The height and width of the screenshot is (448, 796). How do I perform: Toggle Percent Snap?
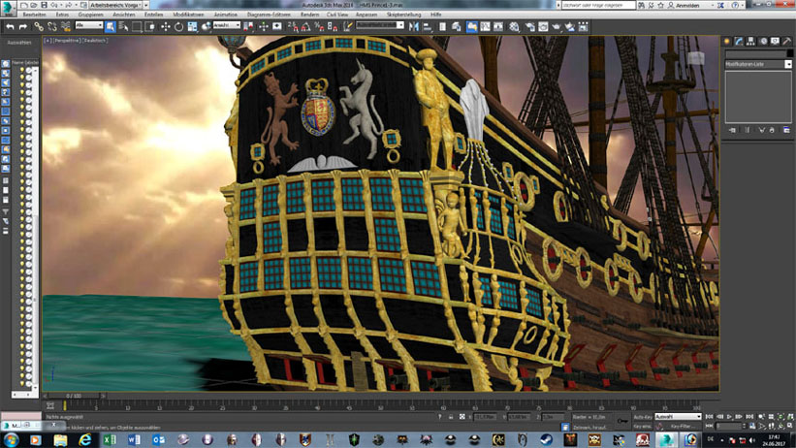(319, 26)
